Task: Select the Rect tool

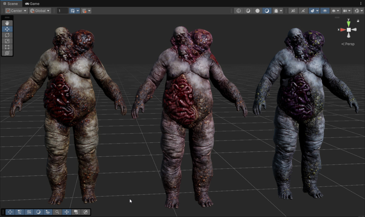Action: (7, 47)
